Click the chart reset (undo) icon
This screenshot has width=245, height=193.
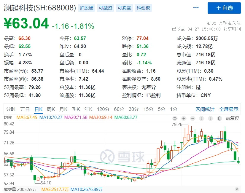175,118
